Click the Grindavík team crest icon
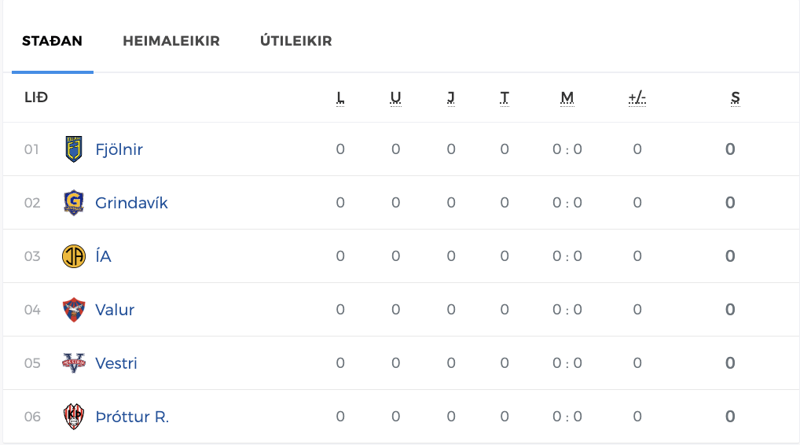The image size is (800, 445). click(x=73, y=203)
